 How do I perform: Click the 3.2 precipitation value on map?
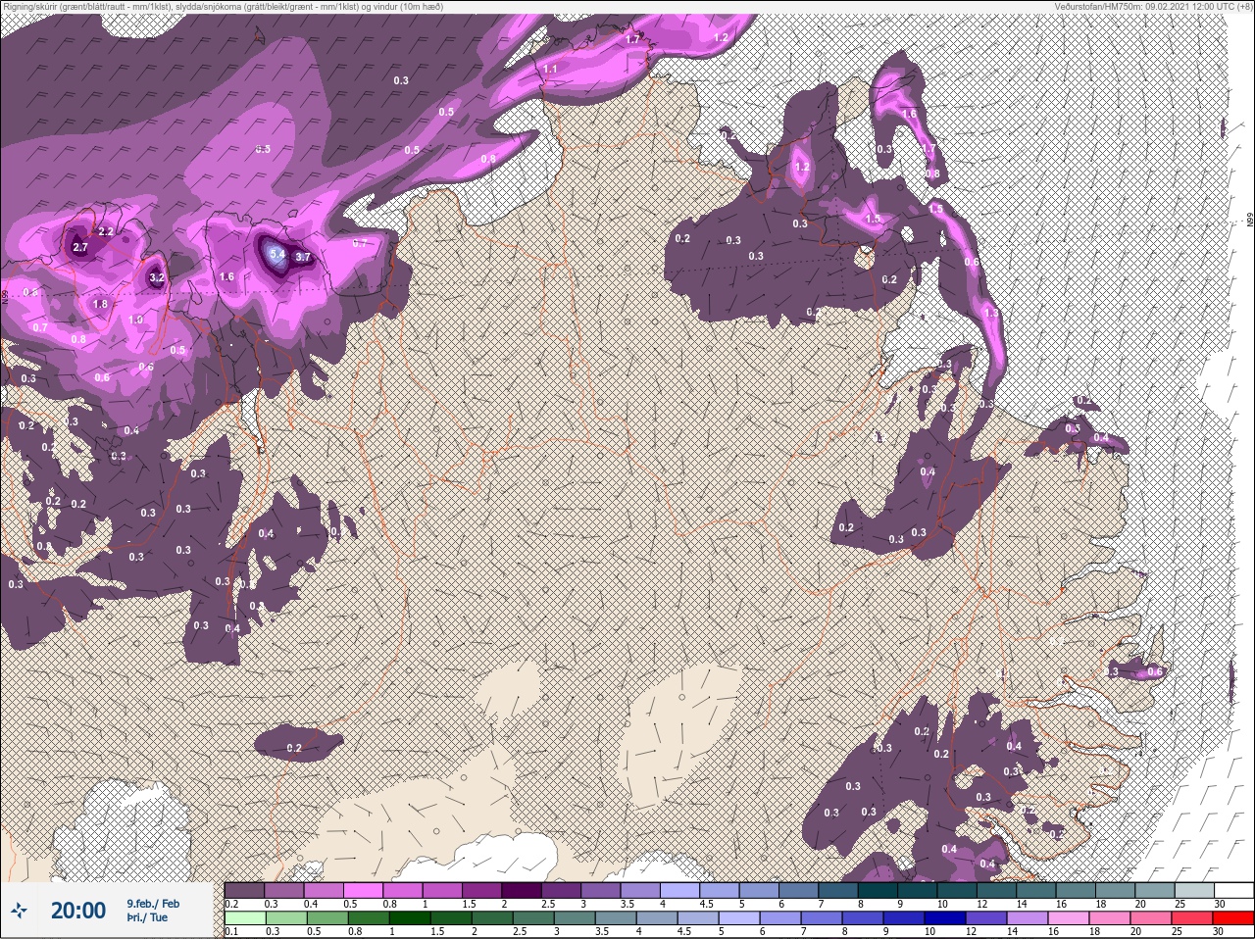(157, 278)
